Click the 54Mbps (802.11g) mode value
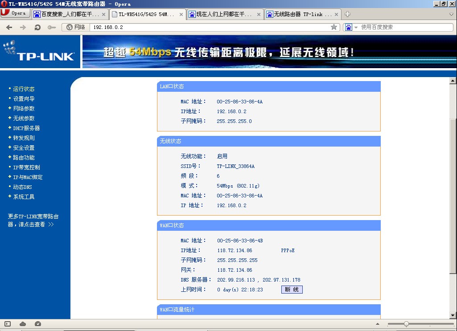Image resolution: width=457 pixels, height=331 pixels. pos(238,186)
